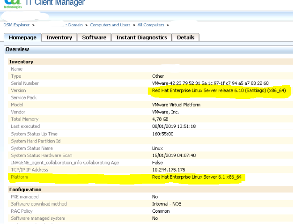The width and height of the screenshot is (295, 224).
Task: Open the Instant Diagnostics tab
Action: 141,37
